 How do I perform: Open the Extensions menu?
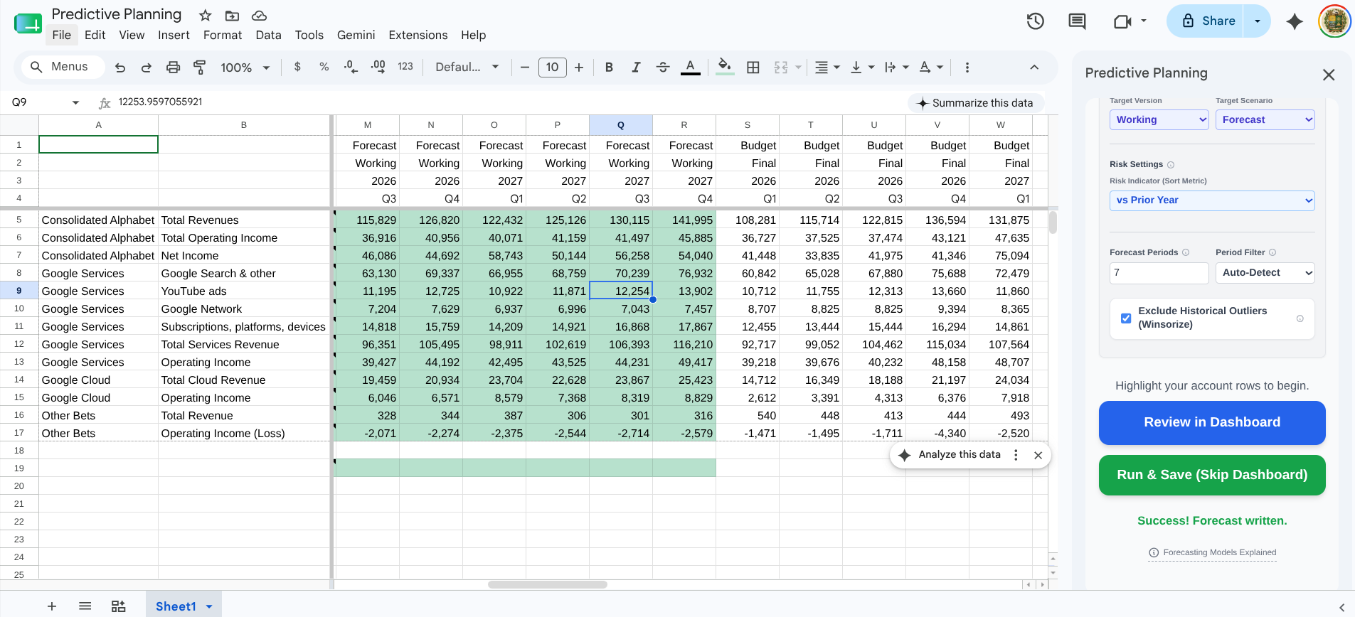click(418, 35)
